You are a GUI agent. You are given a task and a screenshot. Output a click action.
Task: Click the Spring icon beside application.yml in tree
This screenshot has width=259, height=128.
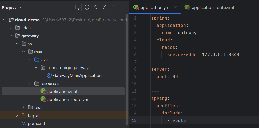click(x=43, y=91)
